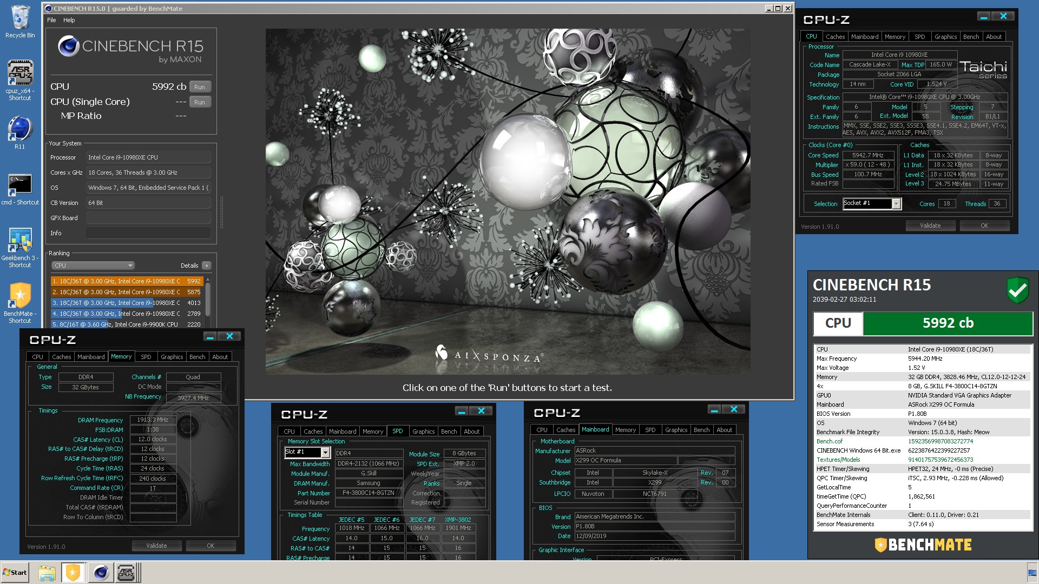Image resolution: width=1039 pixels, height=584 pixels.
Task: Click Validate in CPU-Z Memory window
Action: (x=156, y=546)
